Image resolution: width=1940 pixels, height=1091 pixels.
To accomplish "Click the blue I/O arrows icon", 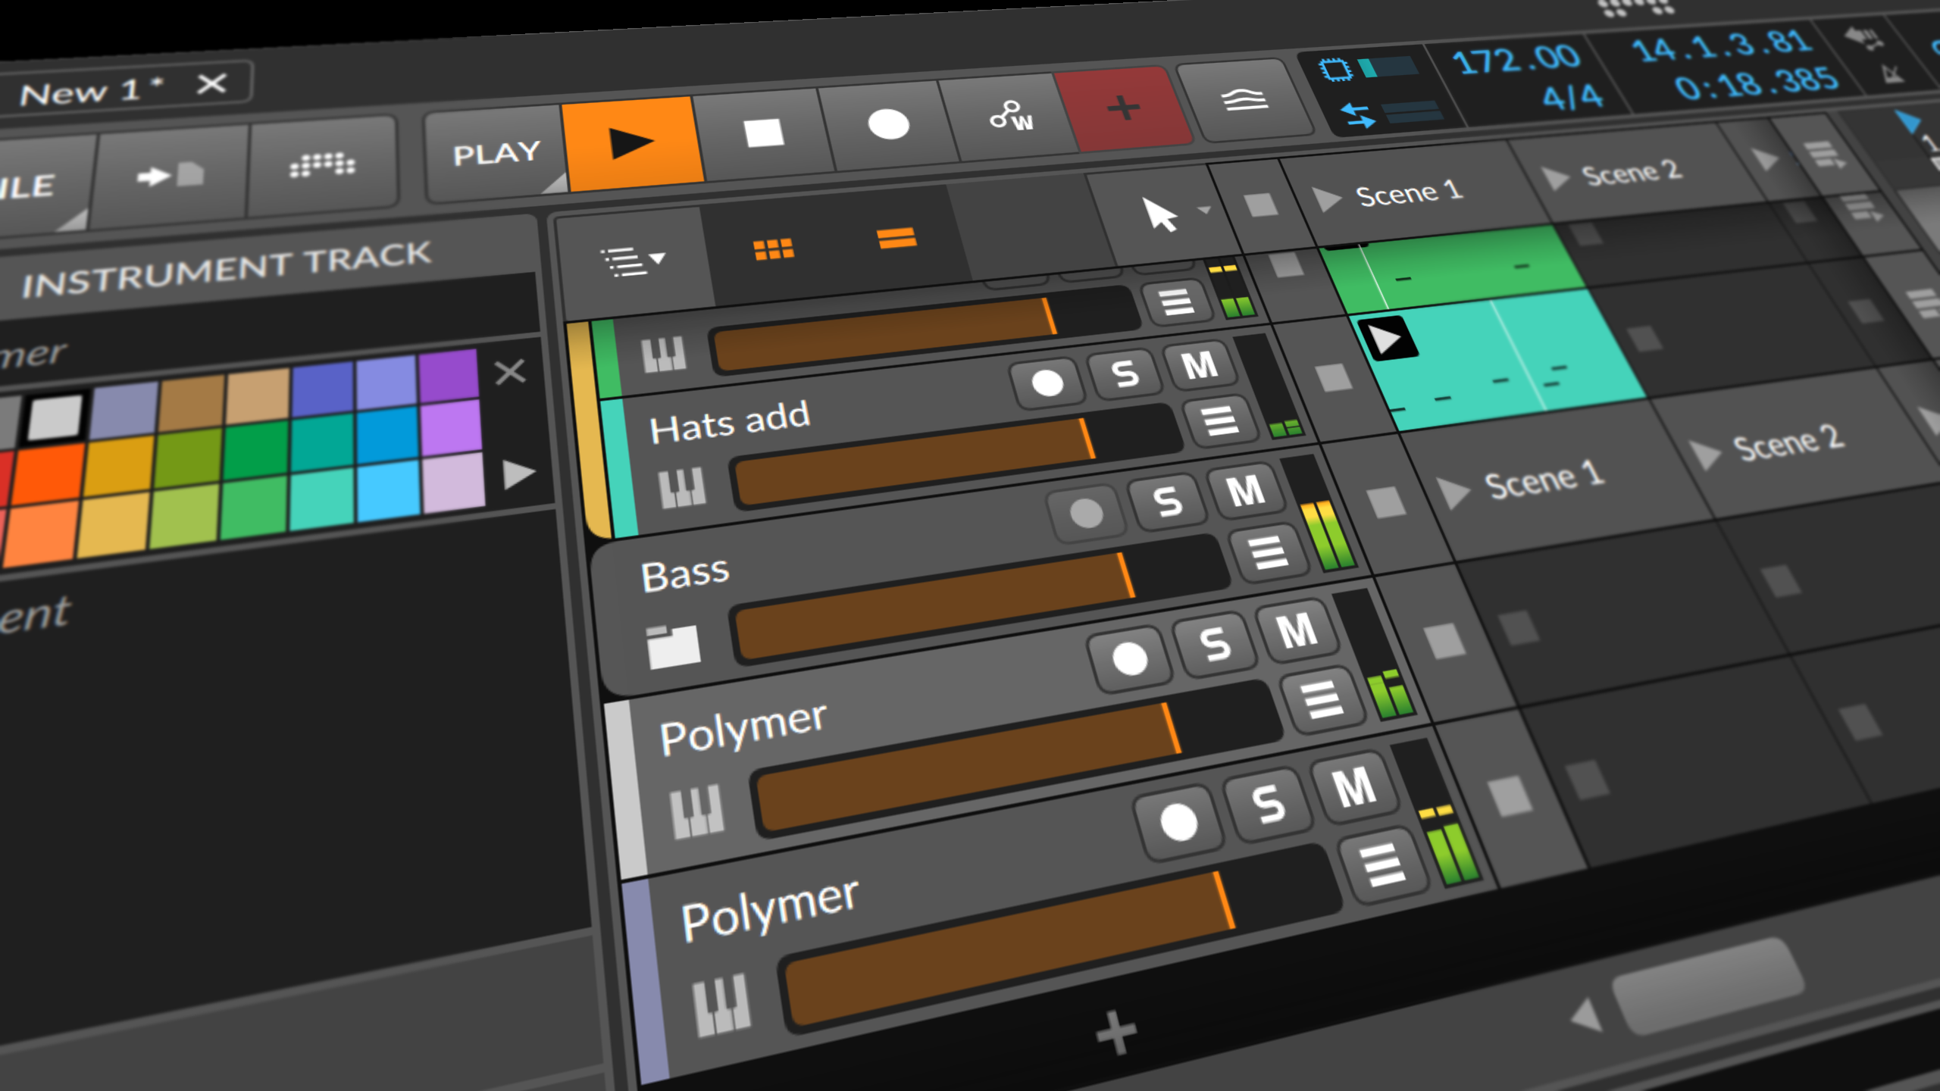I will click(1357, 116).
